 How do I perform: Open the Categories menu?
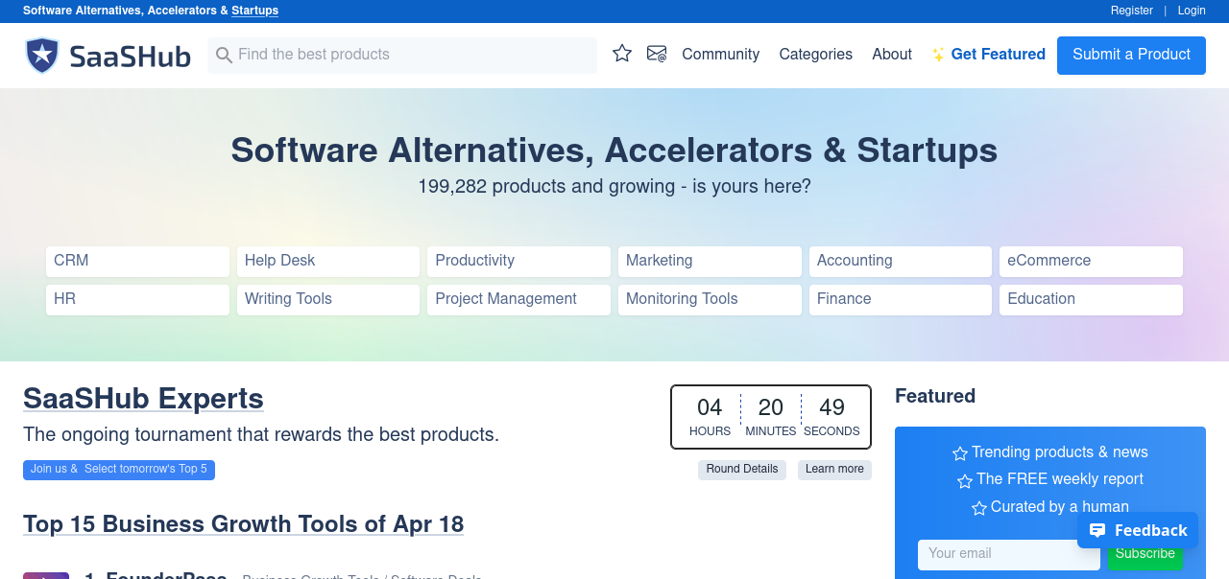815,55
